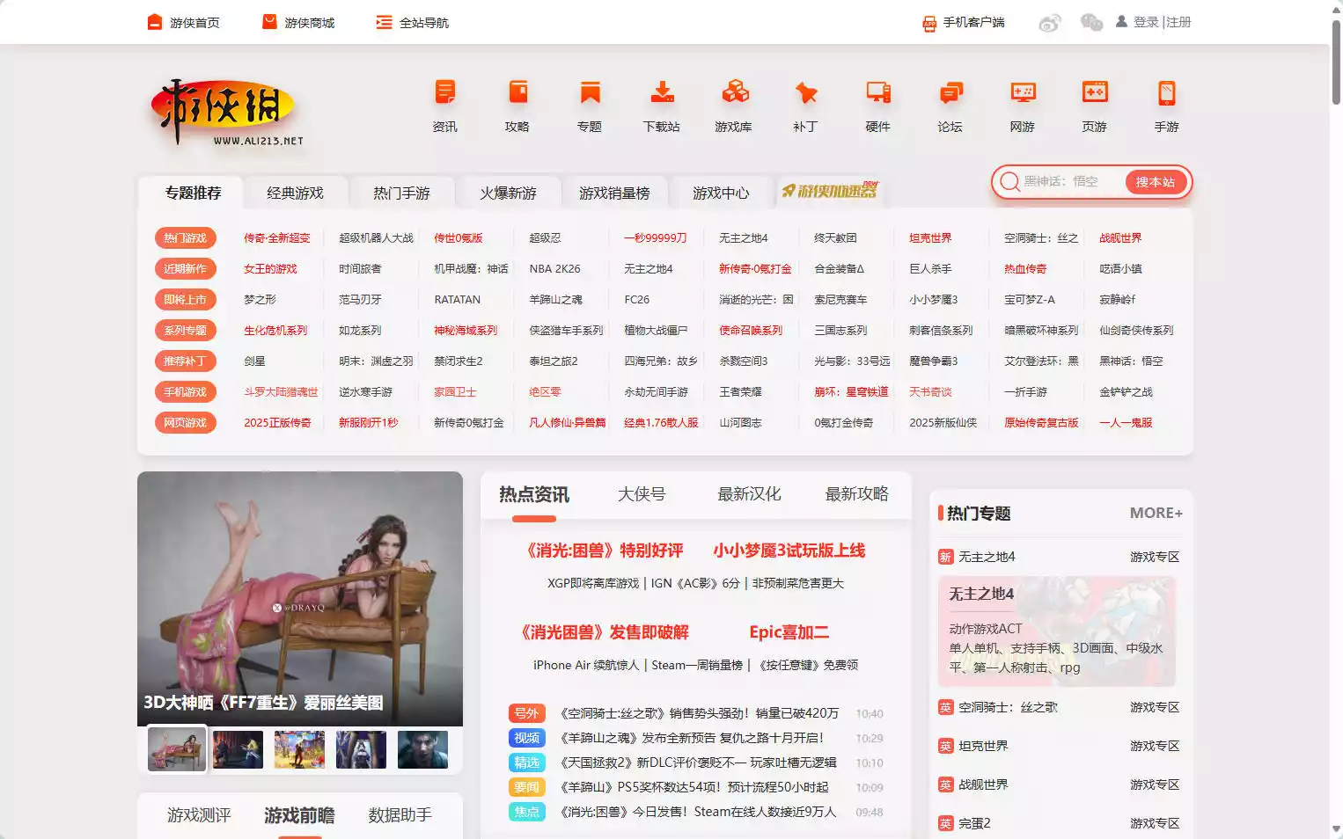Click the 即将上市 category badge
This screenshot has height=839, width=1343.
click(185, 300)
